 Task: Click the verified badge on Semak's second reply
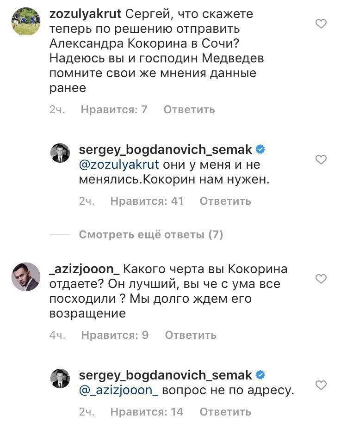(x=261, y=375)
